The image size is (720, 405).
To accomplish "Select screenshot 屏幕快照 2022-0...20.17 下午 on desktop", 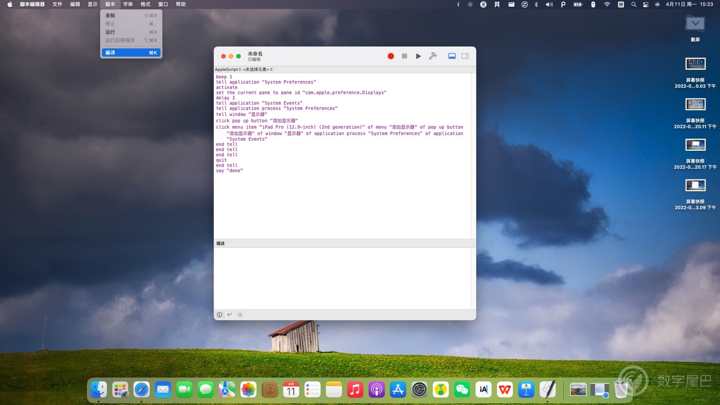I will [x=695, y=145].
